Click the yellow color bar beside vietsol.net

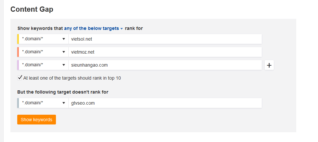pos(18,39)
